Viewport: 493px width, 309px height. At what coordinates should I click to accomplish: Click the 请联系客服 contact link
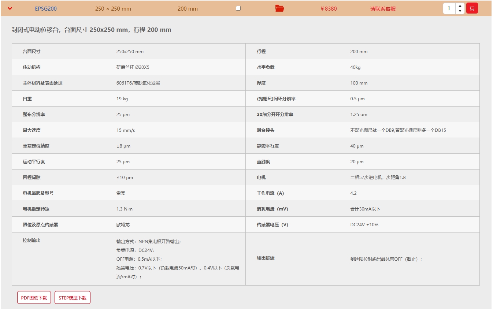(x=383, y=9)
